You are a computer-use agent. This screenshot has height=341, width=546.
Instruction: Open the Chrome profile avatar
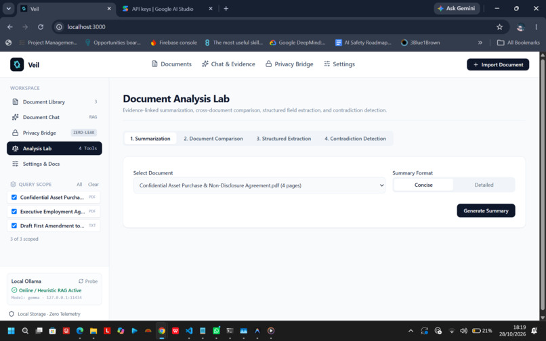point(520,27)
